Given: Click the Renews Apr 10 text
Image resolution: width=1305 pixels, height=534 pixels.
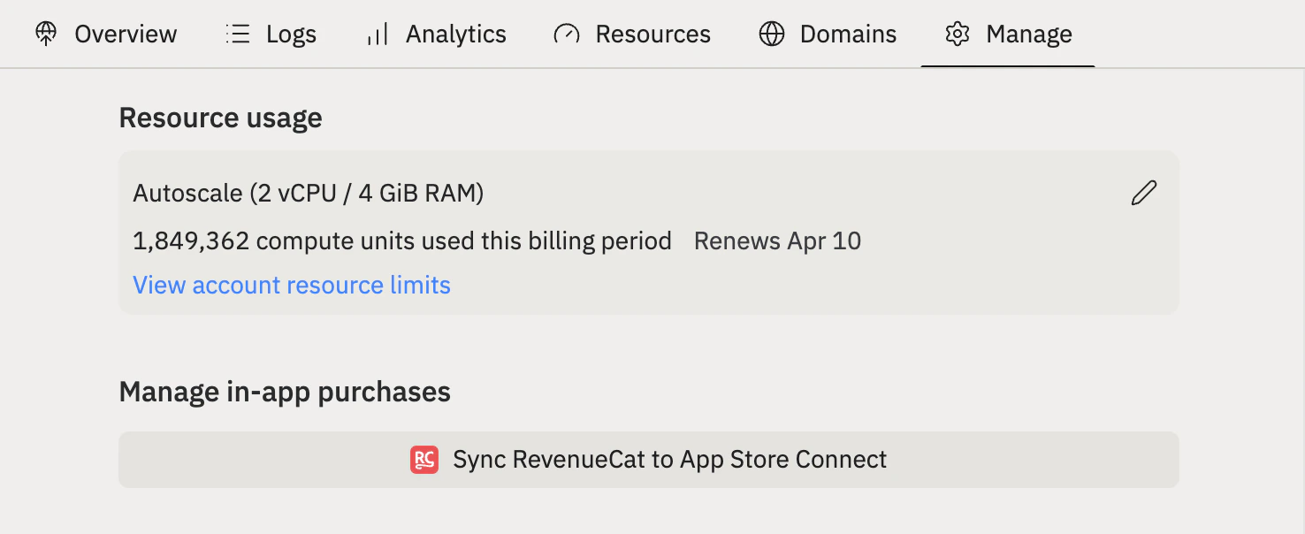Looking at the screenshot, I should 777,240.
